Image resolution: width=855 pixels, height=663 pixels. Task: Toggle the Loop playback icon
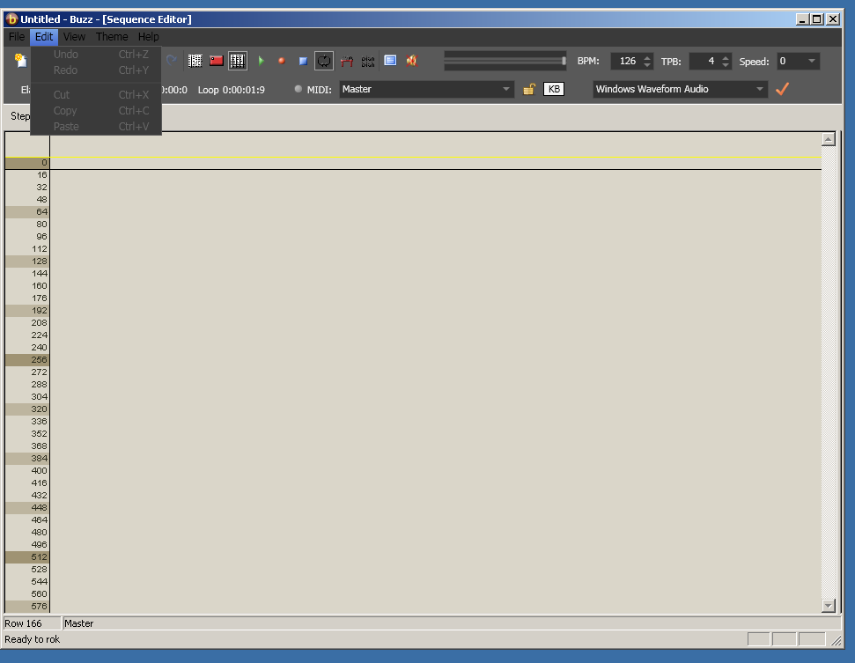pos(324,61)
